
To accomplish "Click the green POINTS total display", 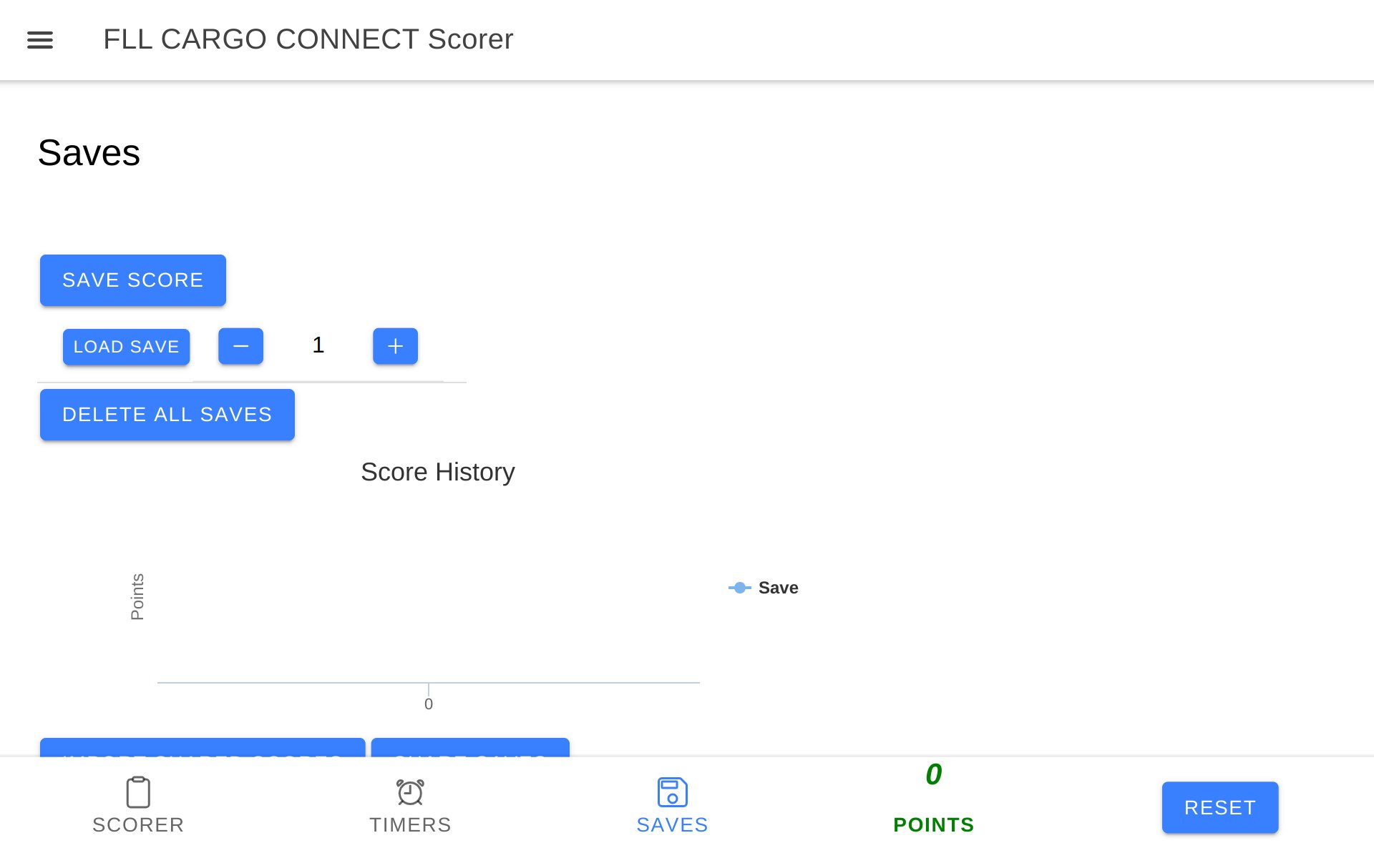I will 933,775.
